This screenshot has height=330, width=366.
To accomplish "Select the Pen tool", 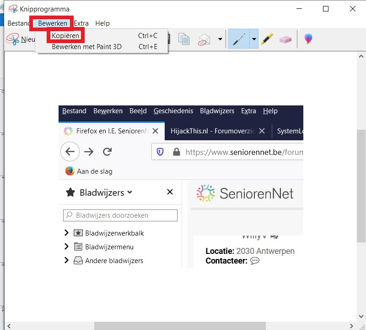I will click(239, 39).
